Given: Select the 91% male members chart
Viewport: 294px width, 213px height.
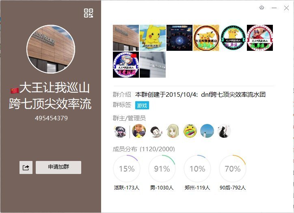Looking at the screenshot, I should [x=162, y=169].
